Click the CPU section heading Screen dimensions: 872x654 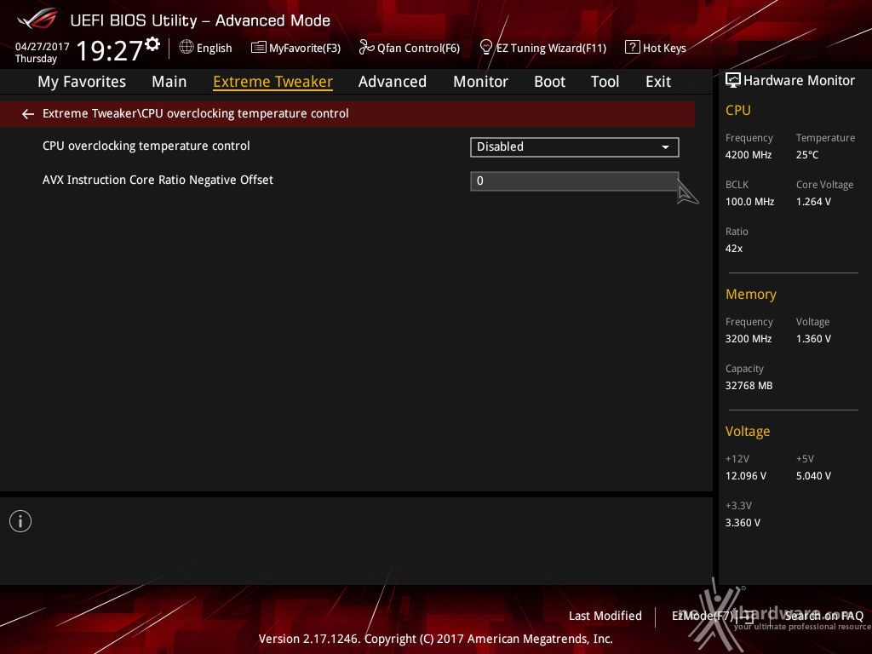point(738,110)
